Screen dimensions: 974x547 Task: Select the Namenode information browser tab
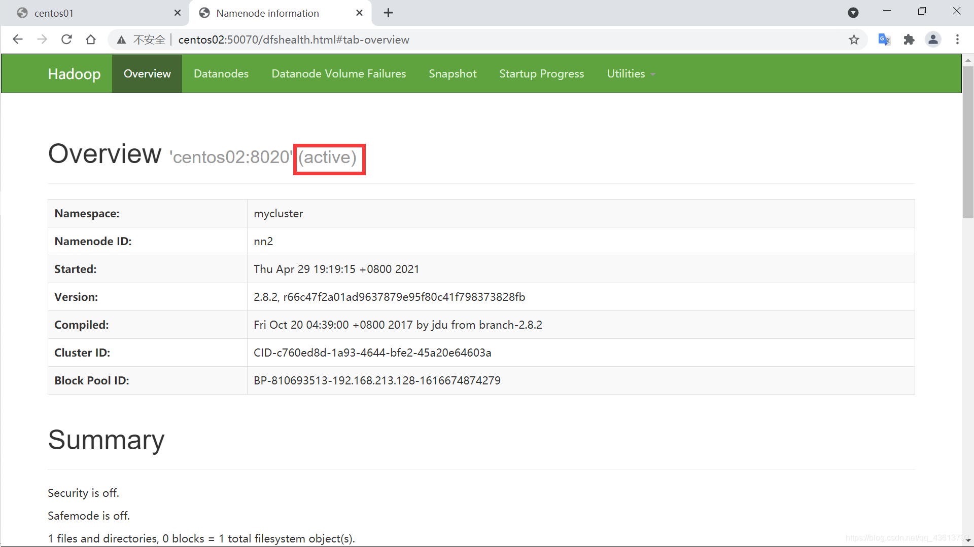pos(281,13)
